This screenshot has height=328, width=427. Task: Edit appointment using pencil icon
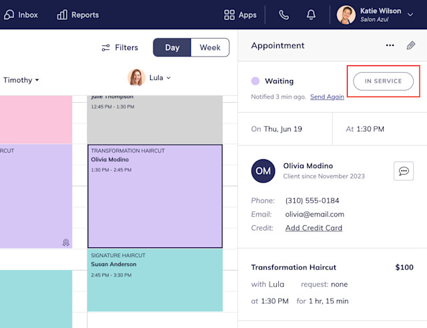[411, 45]
